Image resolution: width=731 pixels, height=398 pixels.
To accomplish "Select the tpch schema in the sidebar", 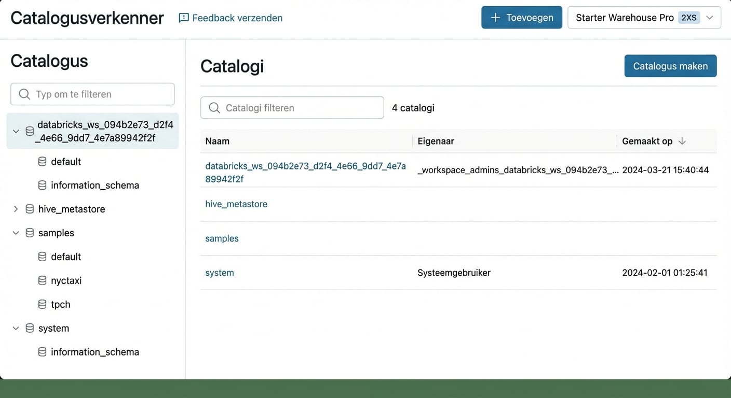I will [61, 304].
